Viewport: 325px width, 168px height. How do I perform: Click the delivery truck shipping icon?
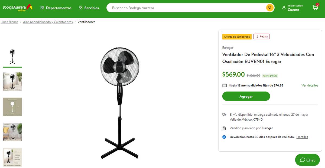coord(224,115)
